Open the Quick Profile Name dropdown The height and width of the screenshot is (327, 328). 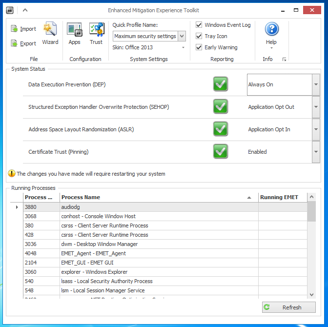coord(182,36)
